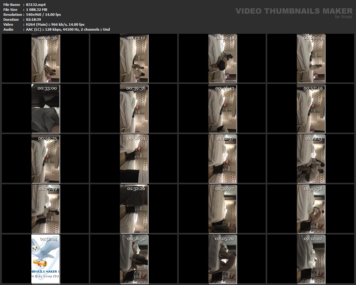Image resolution: width=356 pixels, height=285 pixels.
Task: Click the 00:19:48 thumbnail frame
Action: click(x=223, y=58)
